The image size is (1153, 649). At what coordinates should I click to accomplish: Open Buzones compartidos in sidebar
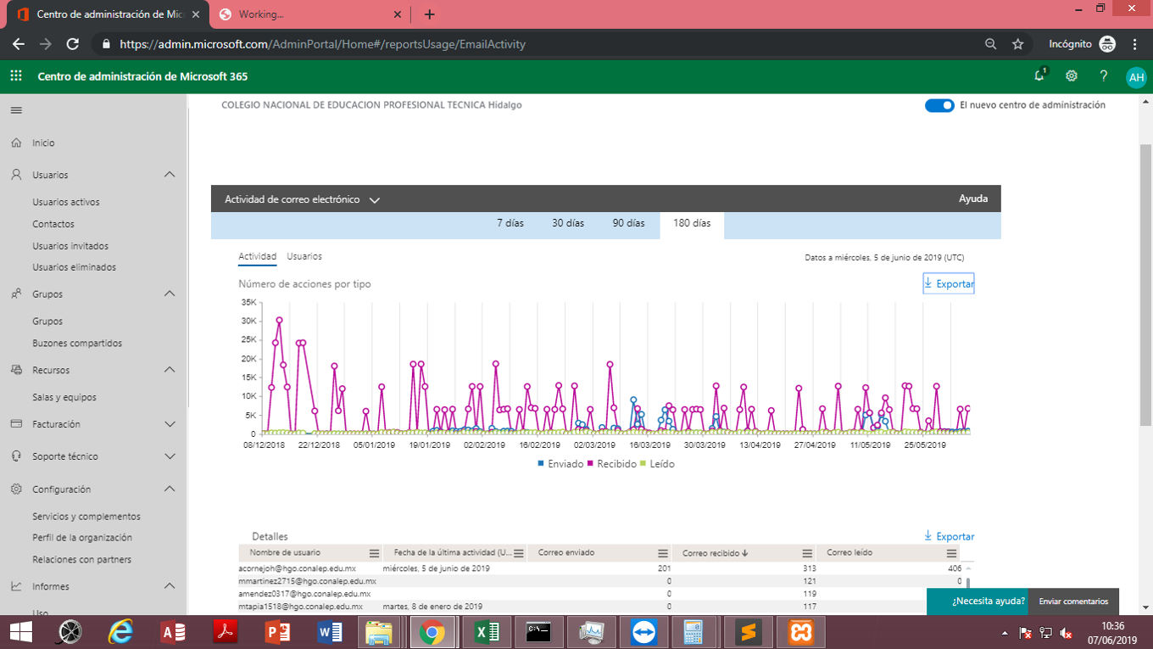pos(77,343)
